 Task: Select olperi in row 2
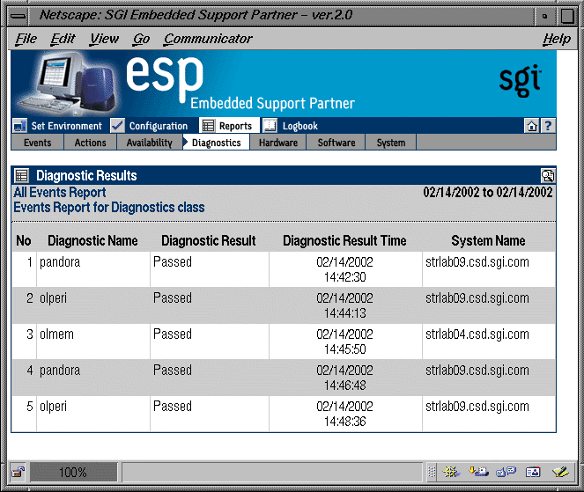(x=53, y=298)
